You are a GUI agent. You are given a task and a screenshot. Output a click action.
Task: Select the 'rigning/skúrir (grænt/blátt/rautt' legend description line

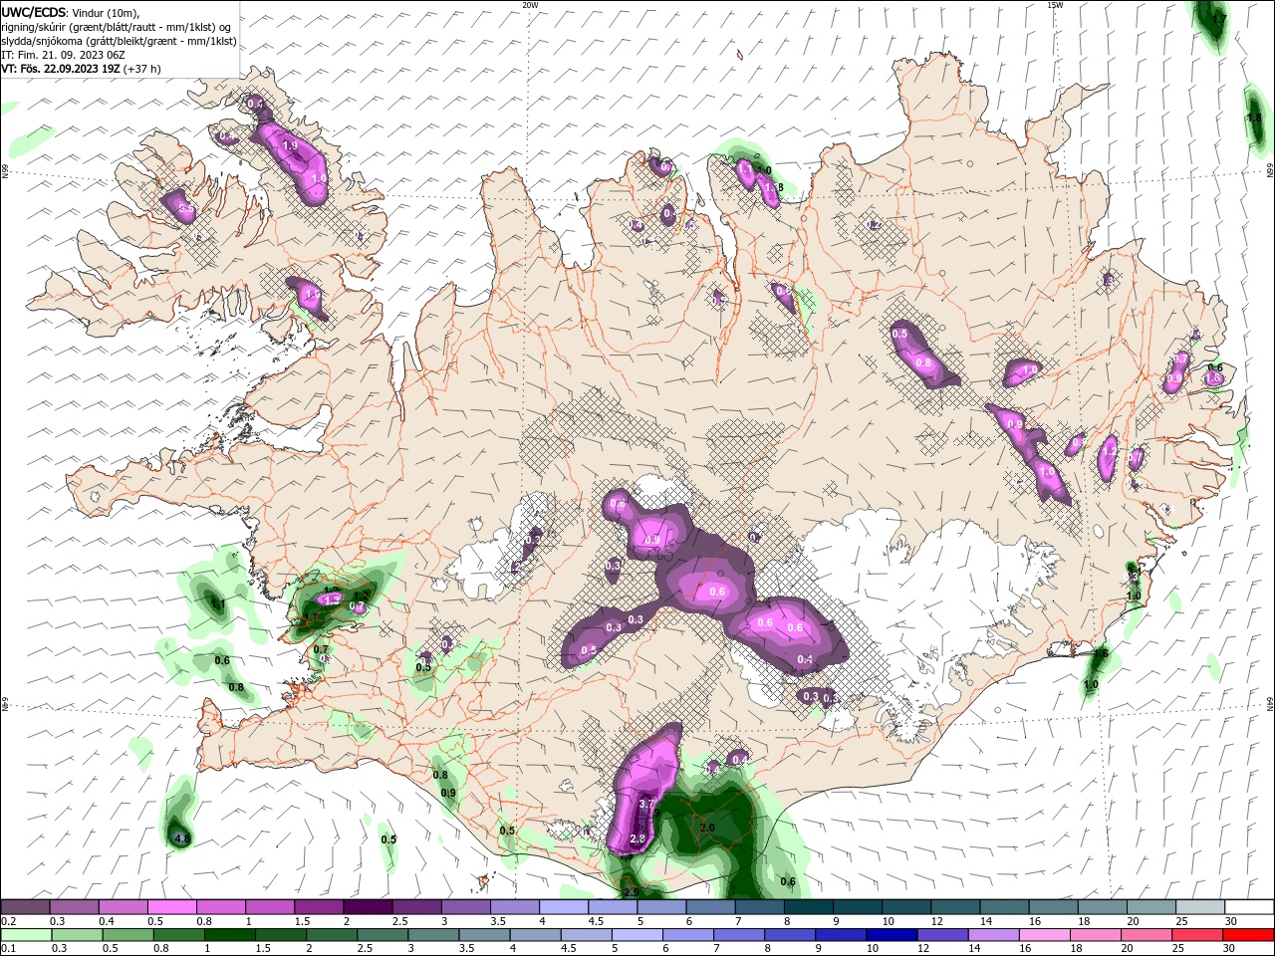116,27
